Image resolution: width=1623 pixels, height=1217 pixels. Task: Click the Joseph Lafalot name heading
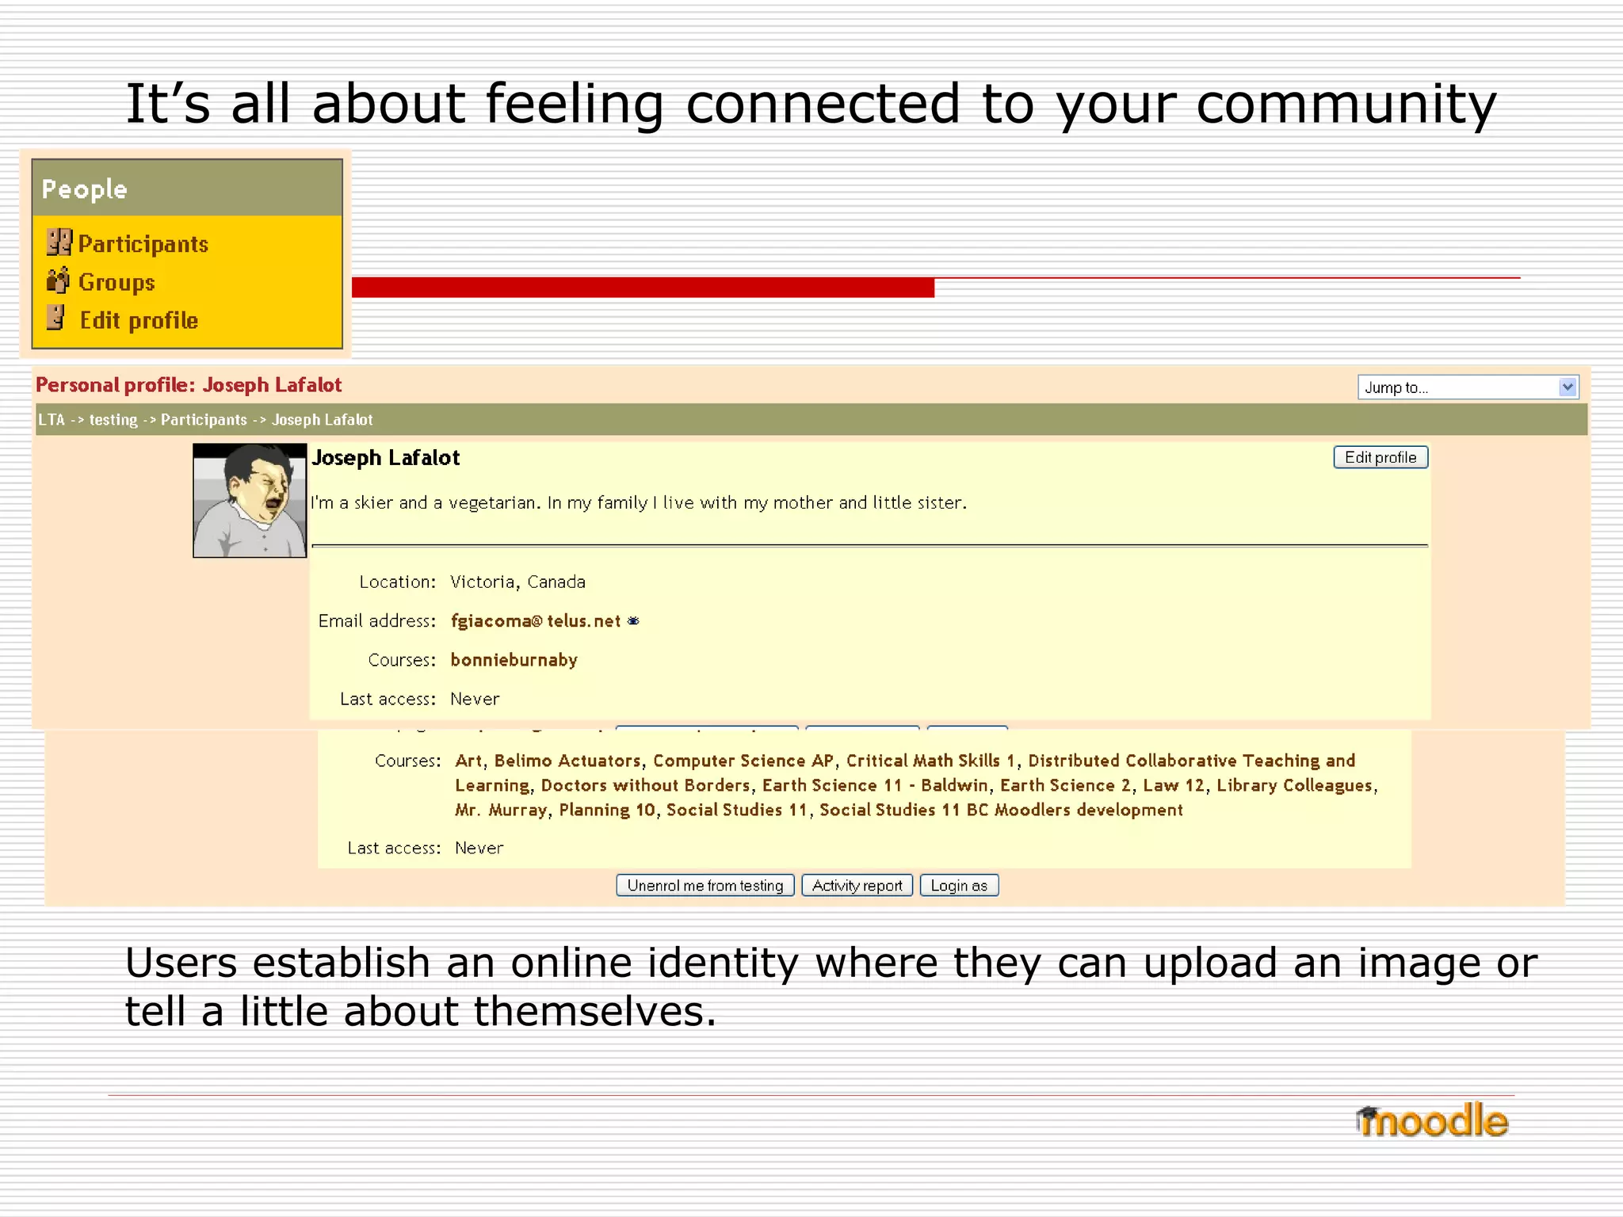coord(385,458)
